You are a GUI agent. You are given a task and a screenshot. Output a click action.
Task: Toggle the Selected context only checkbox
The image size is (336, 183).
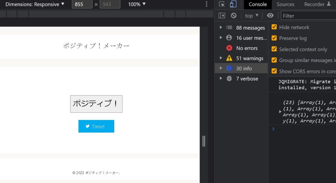(274, 49)
